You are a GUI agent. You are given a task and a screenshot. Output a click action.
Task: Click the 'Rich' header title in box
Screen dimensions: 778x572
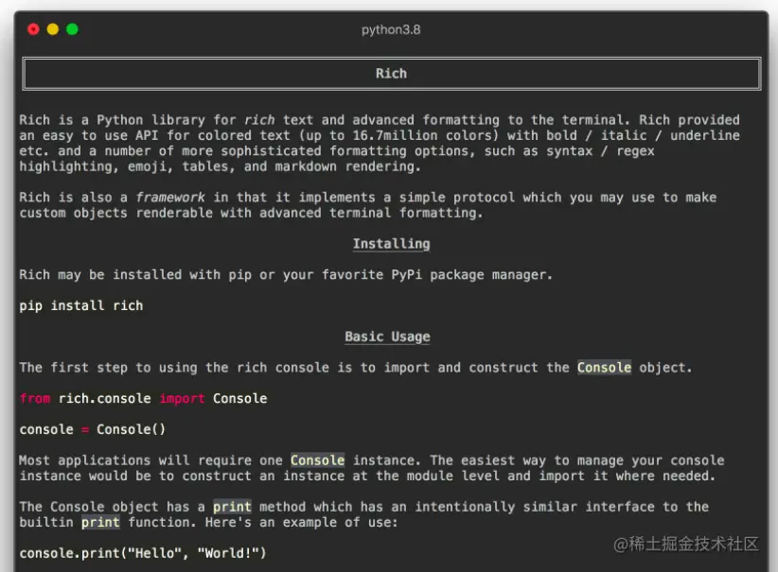coord(391,74)
